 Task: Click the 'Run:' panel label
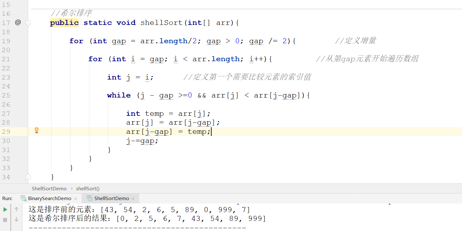point(7,198)
